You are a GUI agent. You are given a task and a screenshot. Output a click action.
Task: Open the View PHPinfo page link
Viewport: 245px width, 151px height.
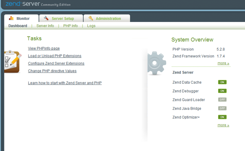44,49
